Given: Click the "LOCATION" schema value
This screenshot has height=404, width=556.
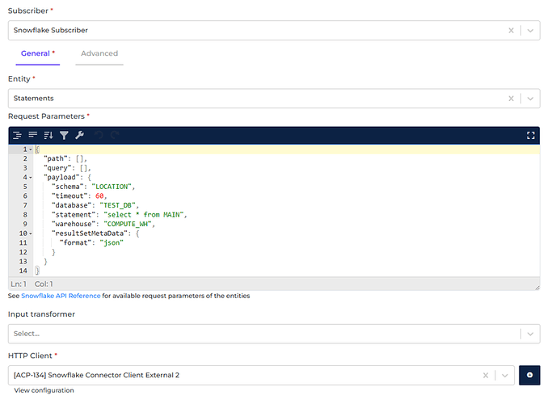Looking at the screenshot, I should [x=112, y=187].
